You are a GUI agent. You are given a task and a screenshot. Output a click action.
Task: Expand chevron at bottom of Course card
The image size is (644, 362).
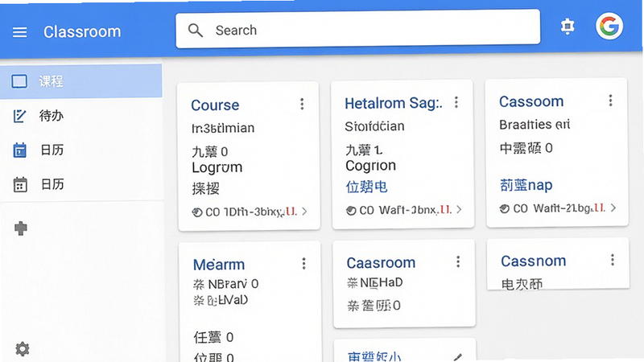[x=304, y=212]
